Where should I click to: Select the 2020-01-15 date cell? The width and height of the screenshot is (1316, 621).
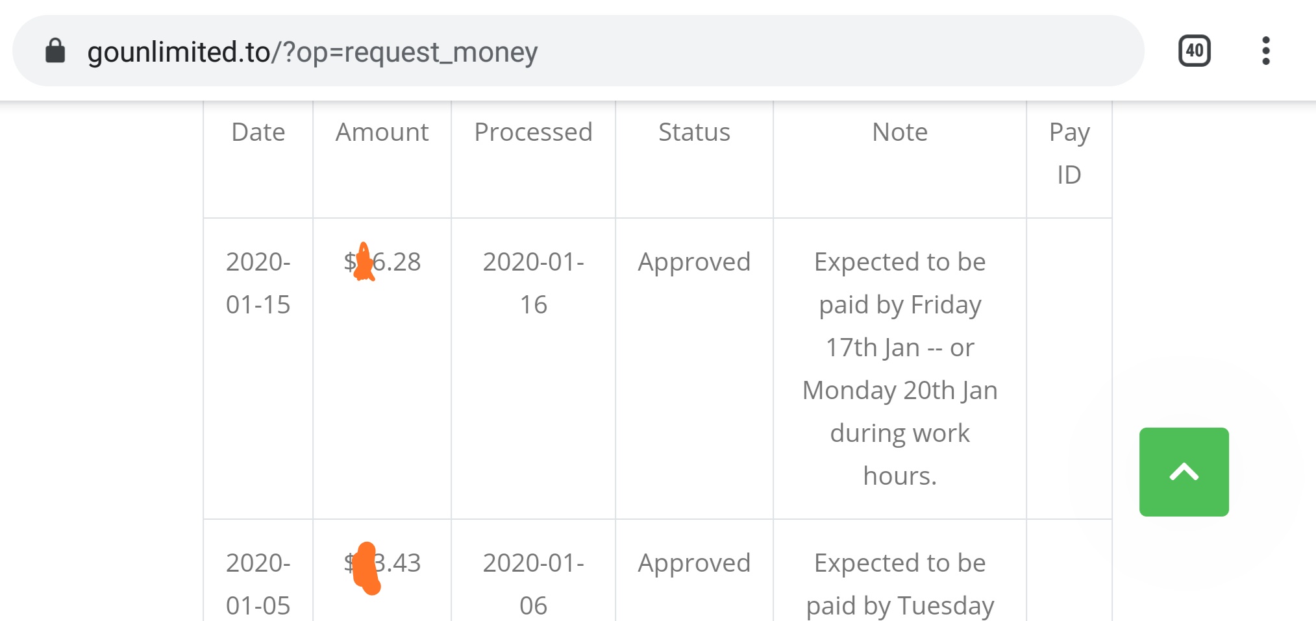(258, 283)
